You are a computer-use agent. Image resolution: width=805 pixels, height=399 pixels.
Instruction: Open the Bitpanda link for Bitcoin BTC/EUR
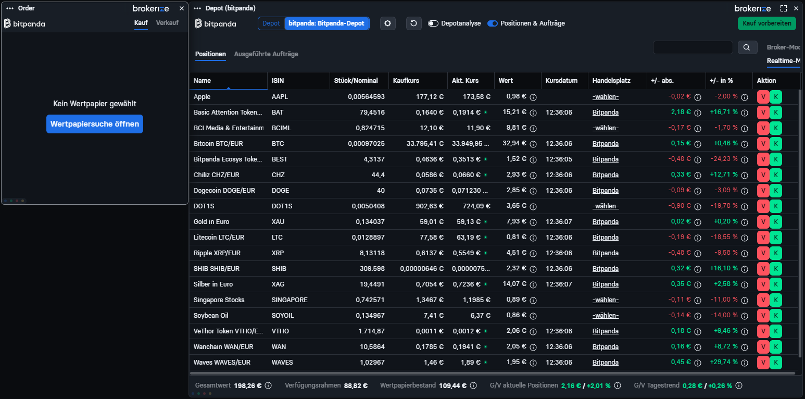(606, 144)
